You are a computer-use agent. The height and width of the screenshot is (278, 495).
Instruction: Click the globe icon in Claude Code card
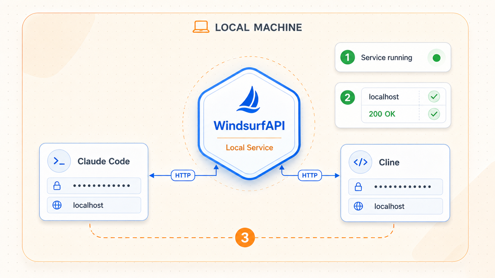pos(57,205)
